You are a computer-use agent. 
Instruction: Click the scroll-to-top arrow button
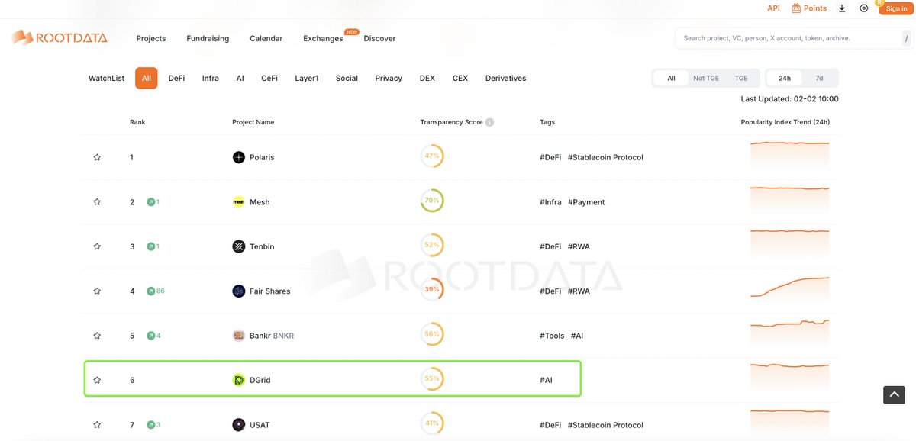point(894,394)
